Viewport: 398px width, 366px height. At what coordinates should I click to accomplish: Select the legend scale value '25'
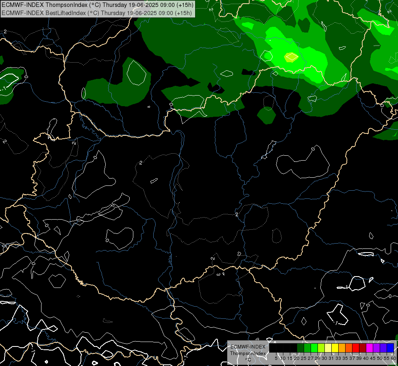(x=304, y=358)
